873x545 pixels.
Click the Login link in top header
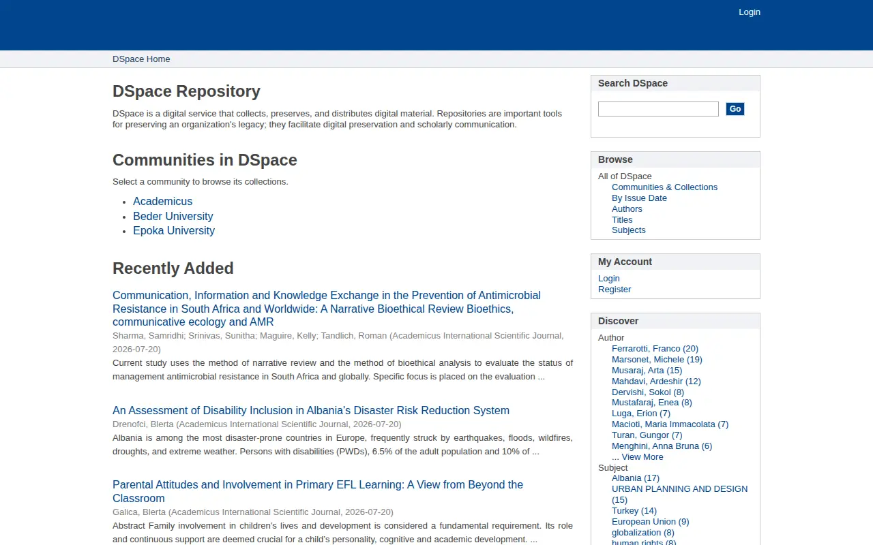click(x=749, y=12)
